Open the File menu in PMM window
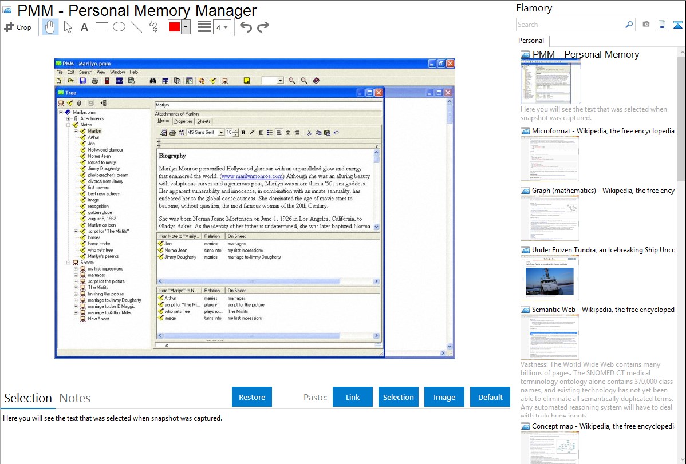686x464 pixels. [60, 72]
